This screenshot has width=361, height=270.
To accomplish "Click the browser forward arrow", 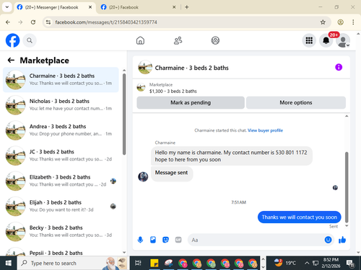I will (20, 22).
